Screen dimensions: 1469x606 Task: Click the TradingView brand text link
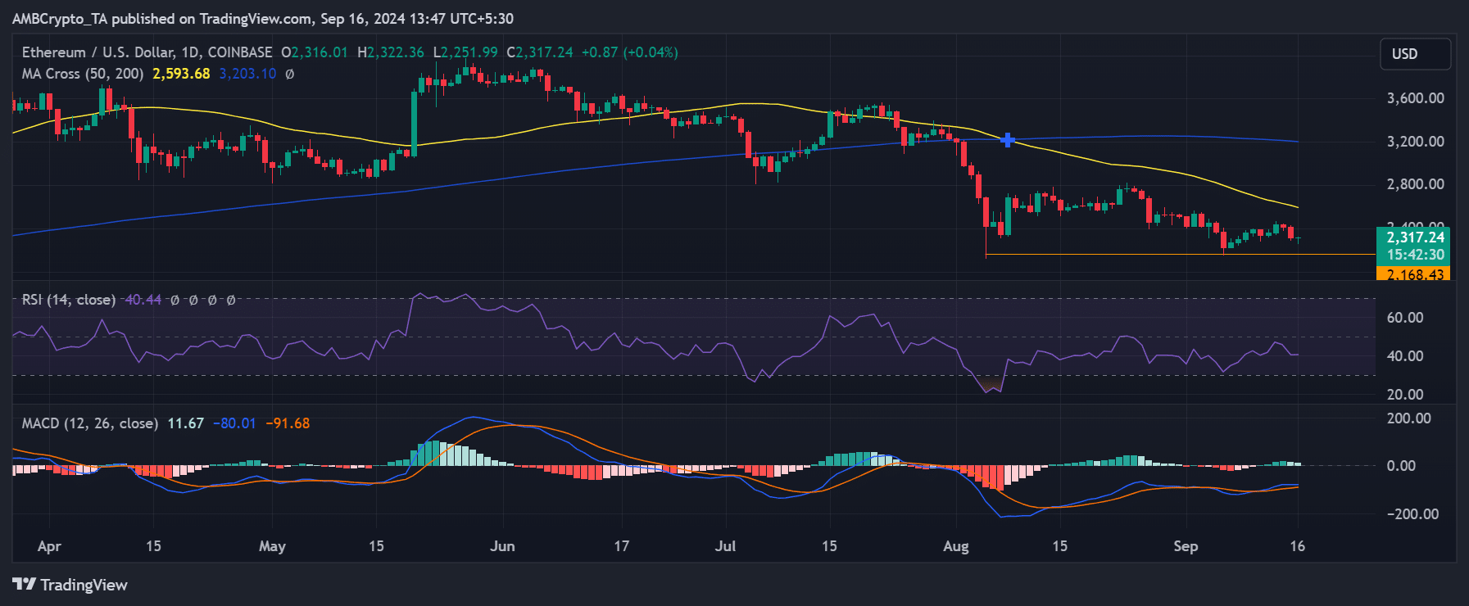point(84,585)
